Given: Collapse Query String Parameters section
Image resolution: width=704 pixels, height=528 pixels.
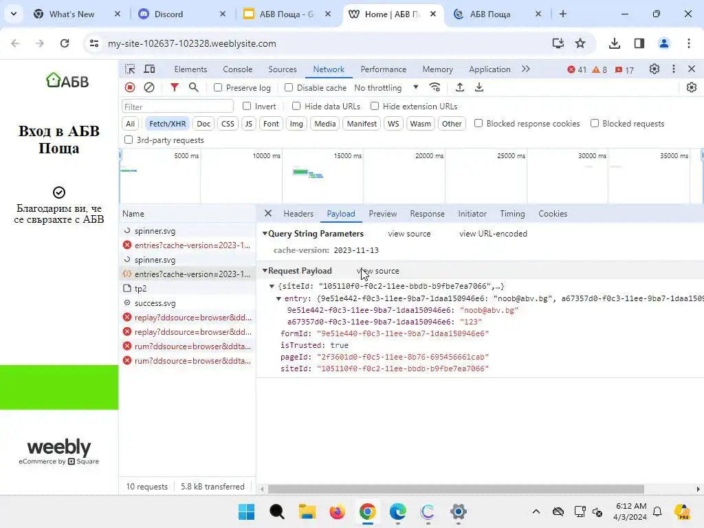Looking at the screenshot, I should point(265,234).
